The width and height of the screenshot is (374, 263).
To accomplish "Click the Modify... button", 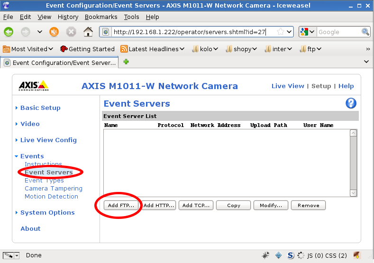I will coord(271,205).
